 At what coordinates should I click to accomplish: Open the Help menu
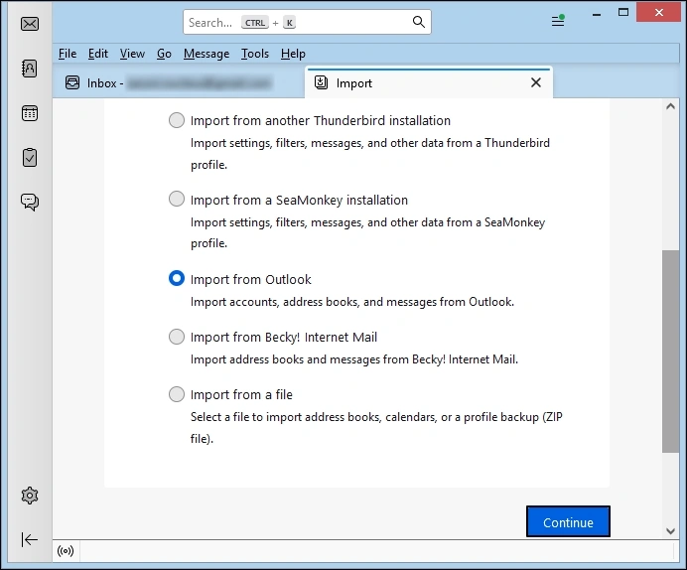pyautogui.click(x=293, y=54)
